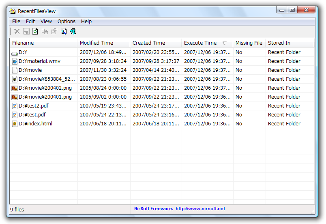Sort by the Stored In column header
The image size is (326, 224).
pos(290,43)
